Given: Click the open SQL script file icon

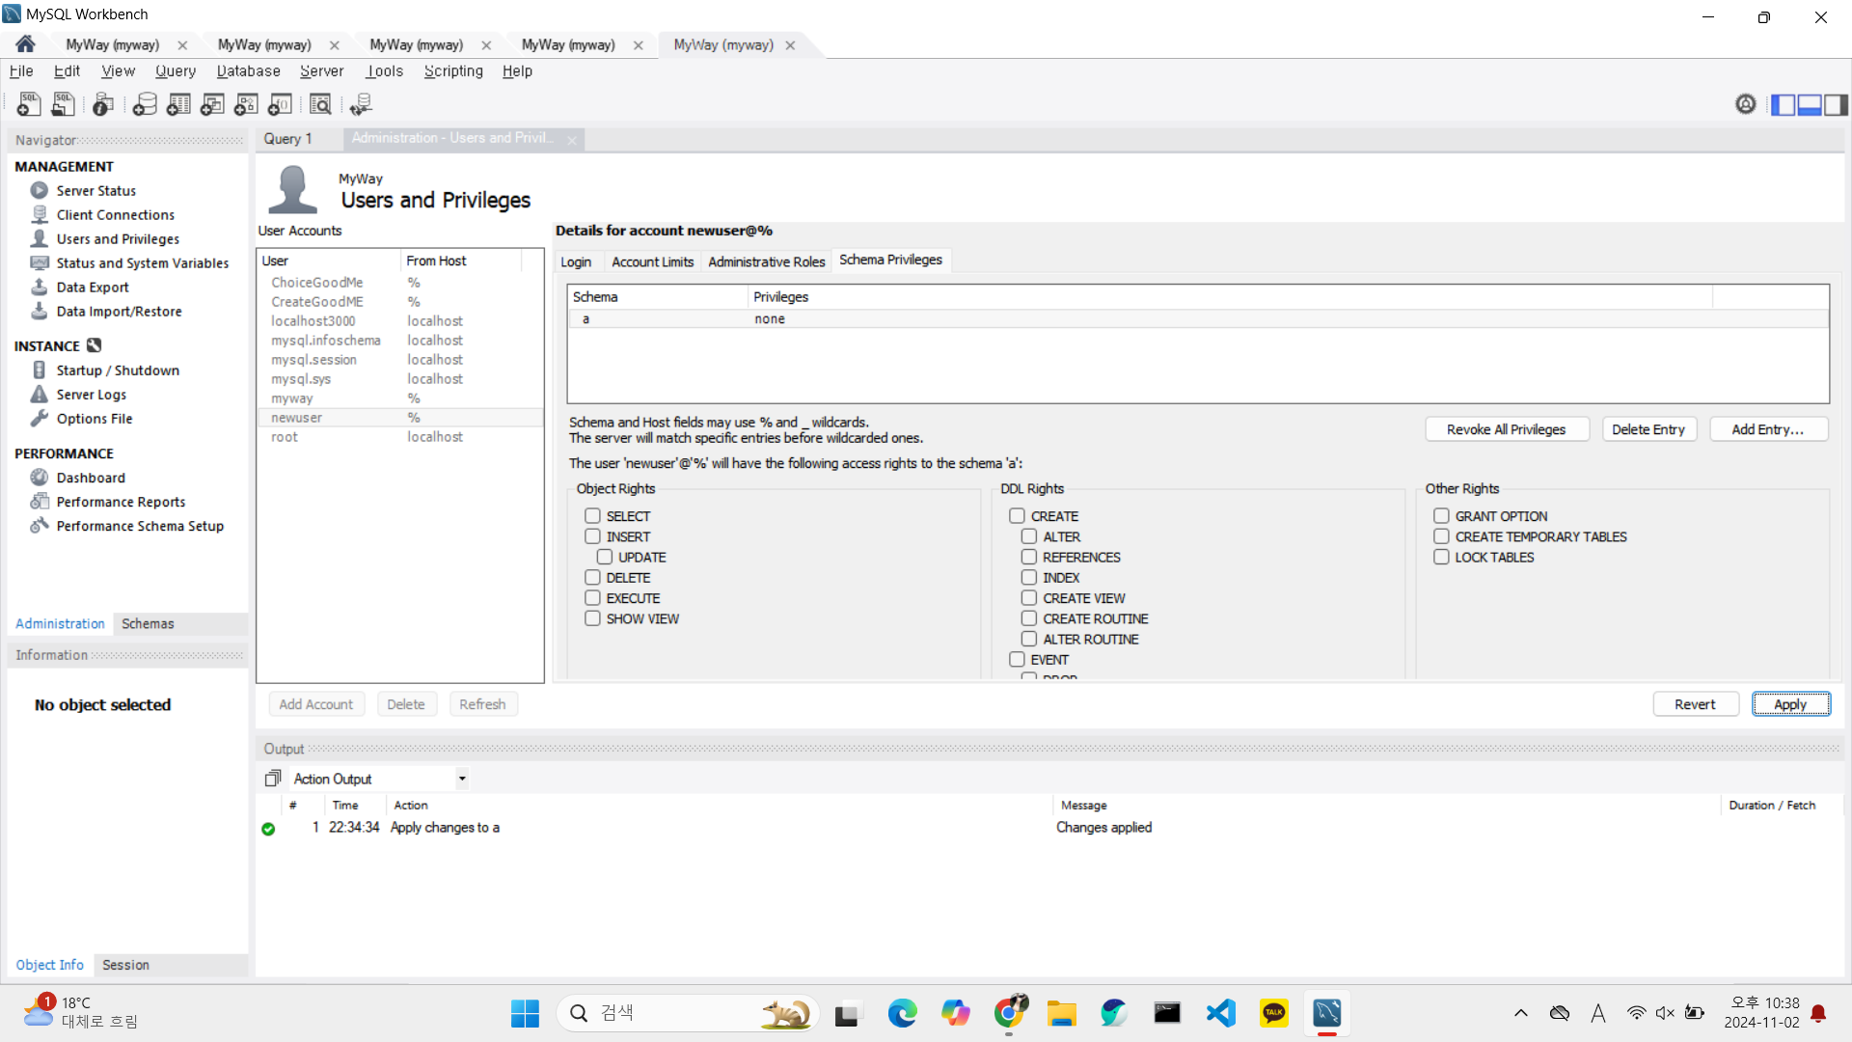Looking at the screenshot, I should [x=64, y=104].
